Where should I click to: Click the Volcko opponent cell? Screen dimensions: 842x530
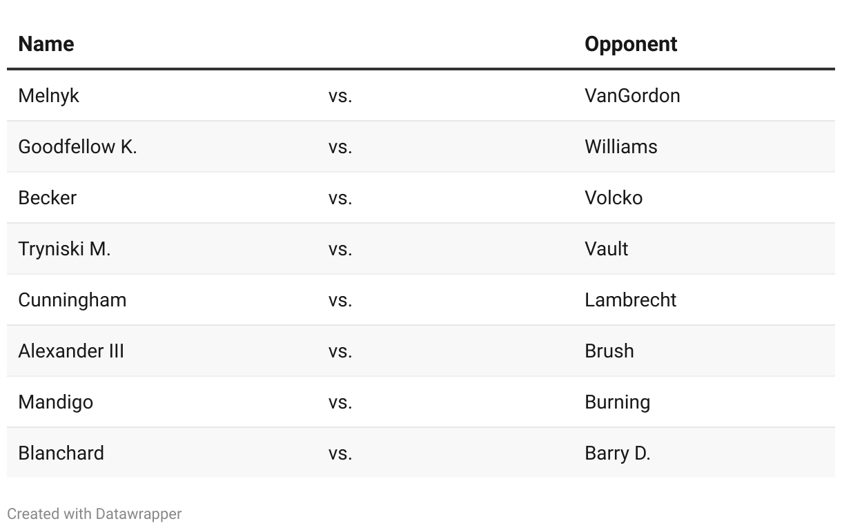click(614, 197)
